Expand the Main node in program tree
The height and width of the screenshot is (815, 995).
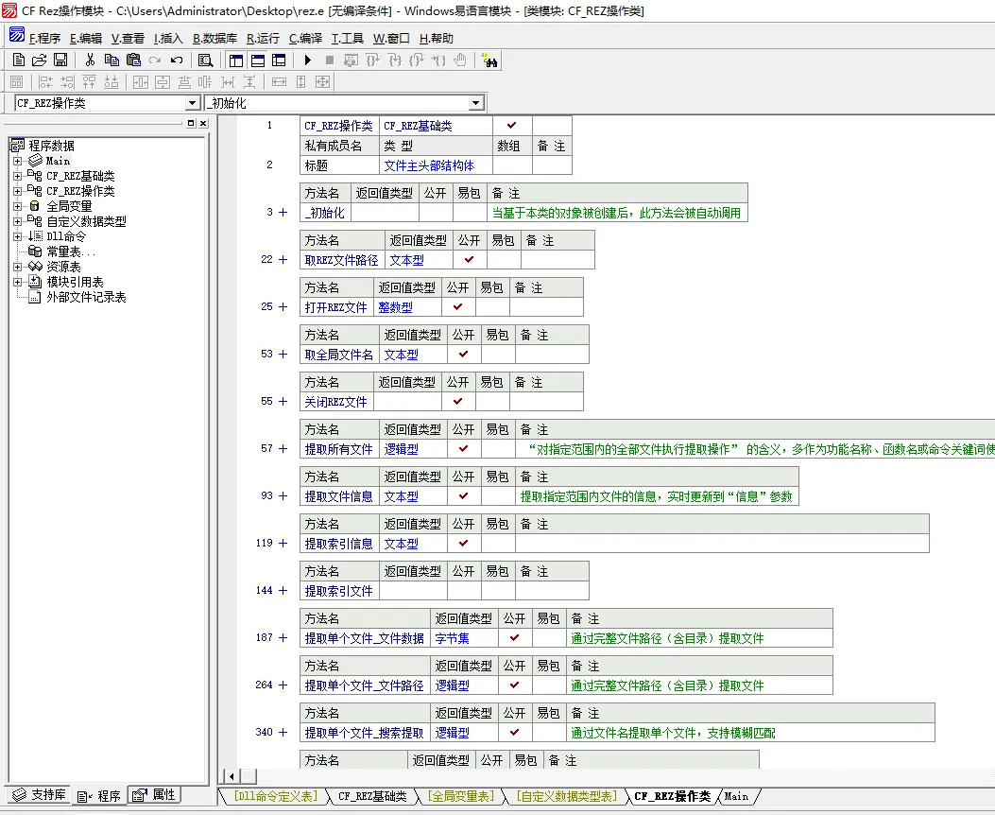coord(17,161)
